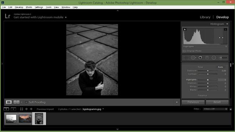Image resolution: width=235 pixels, height=132 pixels.
Task: Hide the right panel group
Action: coord(233,64)
